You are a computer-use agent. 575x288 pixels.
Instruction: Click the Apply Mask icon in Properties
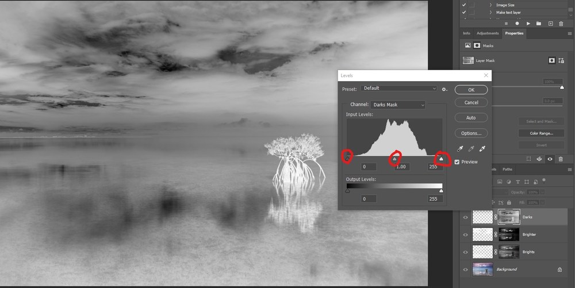point(539,159)
